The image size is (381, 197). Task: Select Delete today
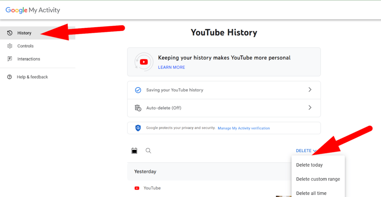[x=318, y=165]
